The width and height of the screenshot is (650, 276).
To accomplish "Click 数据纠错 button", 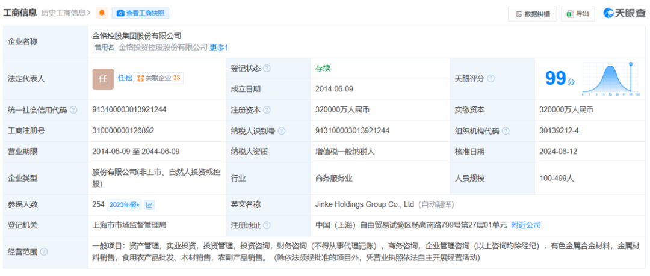I will [x=533, y=14].
